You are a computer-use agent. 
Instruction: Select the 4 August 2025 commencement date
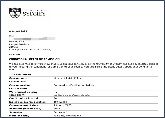point(63,105)
